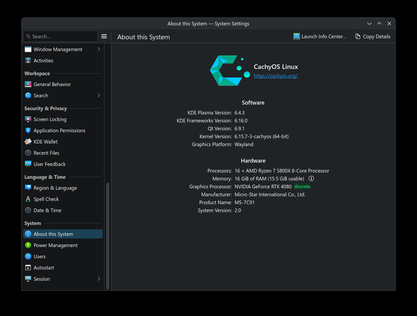417x316 pixels.
Task: Click the Activities sidebar icon
Action: click(x=28, y=60)
